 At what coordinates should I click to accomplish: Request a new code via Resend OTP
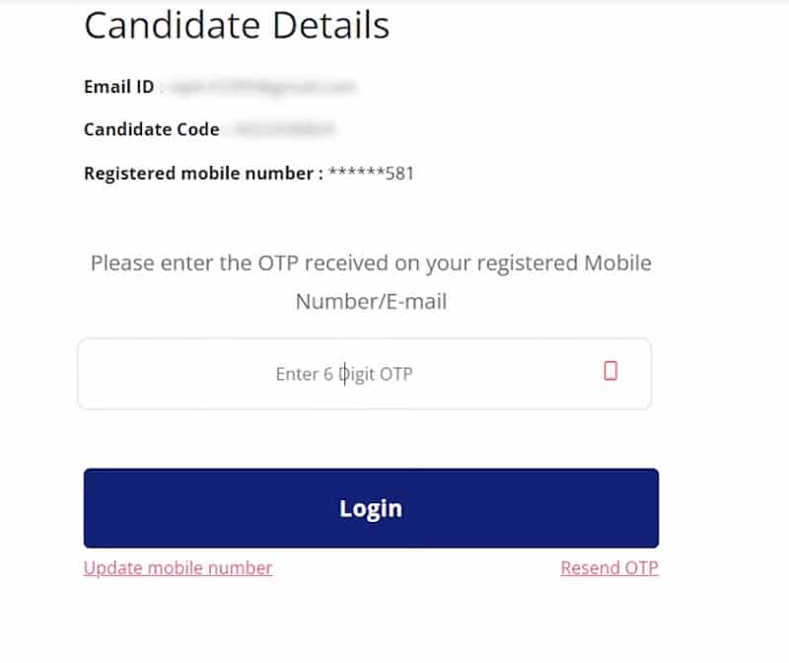[x=610, y=568]
